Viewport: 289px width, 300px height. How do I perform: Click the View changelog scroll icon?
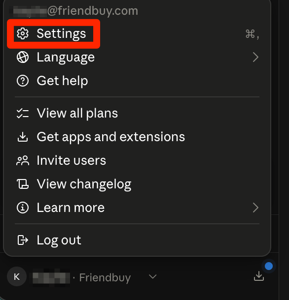(23, 184)
